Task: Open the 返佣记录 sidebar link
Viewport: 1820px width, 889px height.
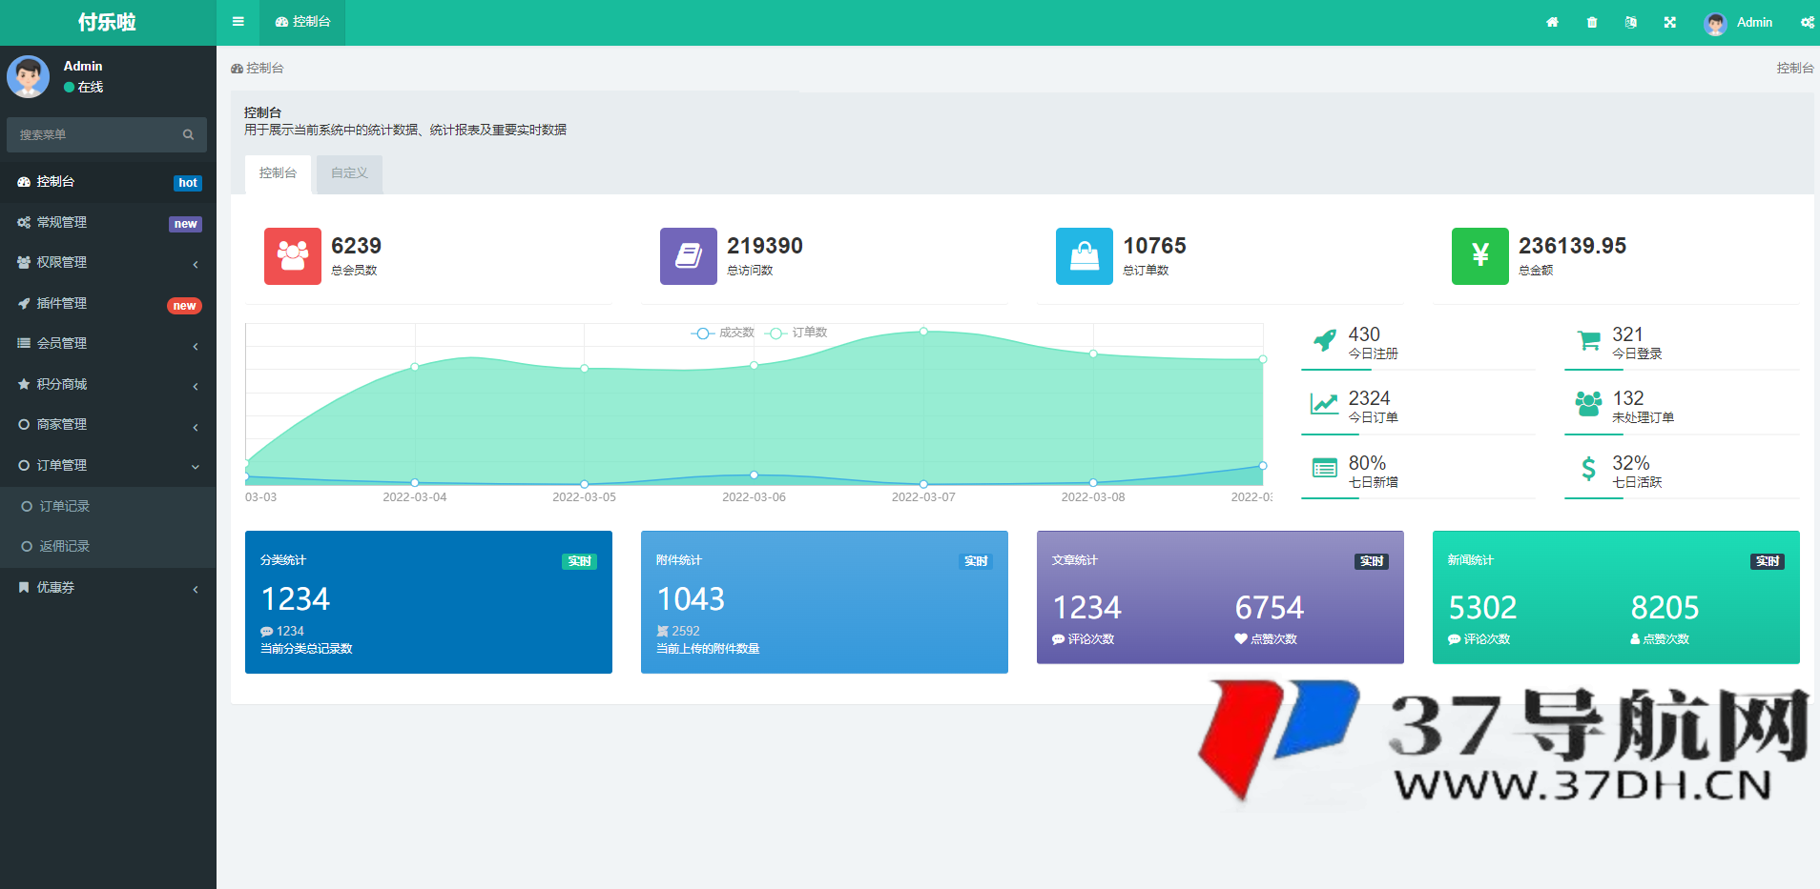Action: click(x=65, y=547)
